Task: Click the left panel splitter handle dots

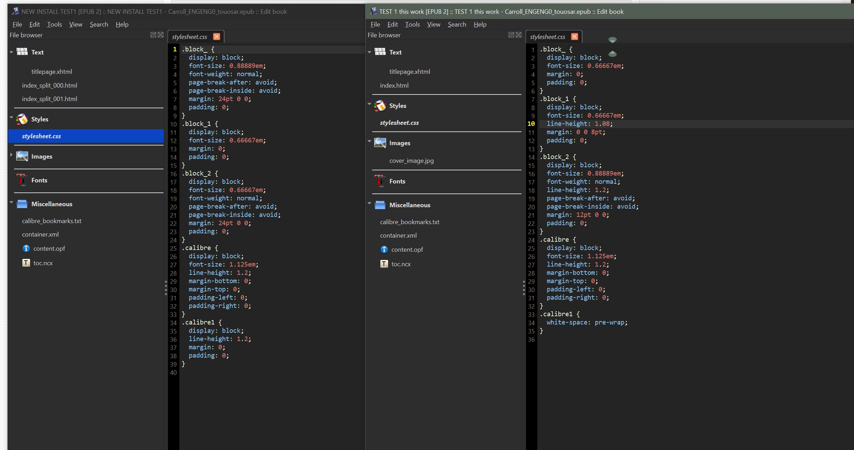Action: click(x=166, y=288)
